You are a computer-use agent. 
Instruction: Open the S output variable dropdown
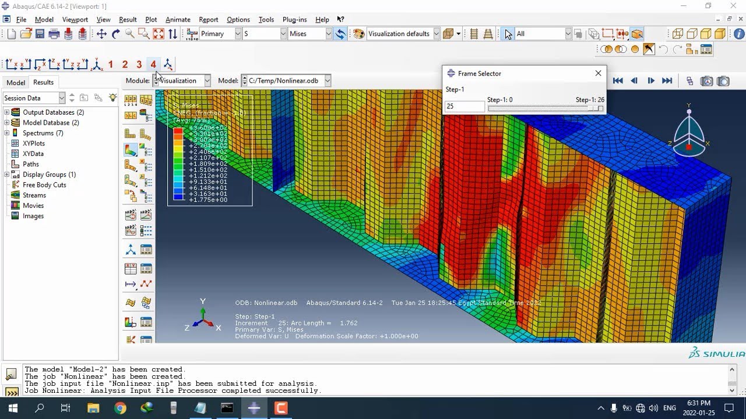click(283, 34)
